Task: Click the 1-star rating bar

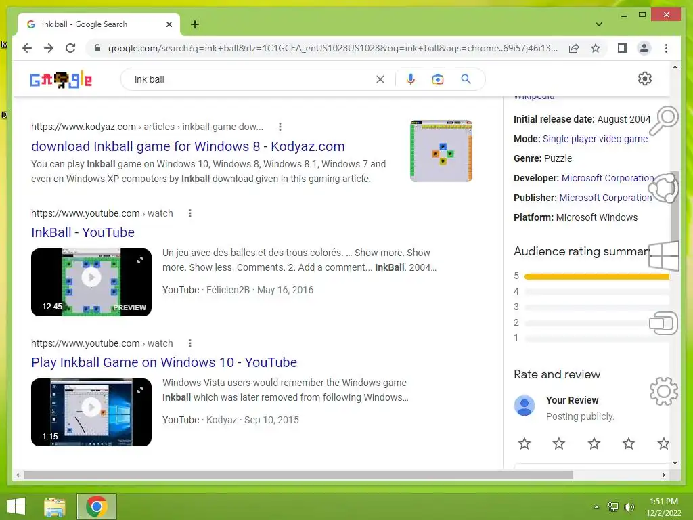Action: (597, 339)
